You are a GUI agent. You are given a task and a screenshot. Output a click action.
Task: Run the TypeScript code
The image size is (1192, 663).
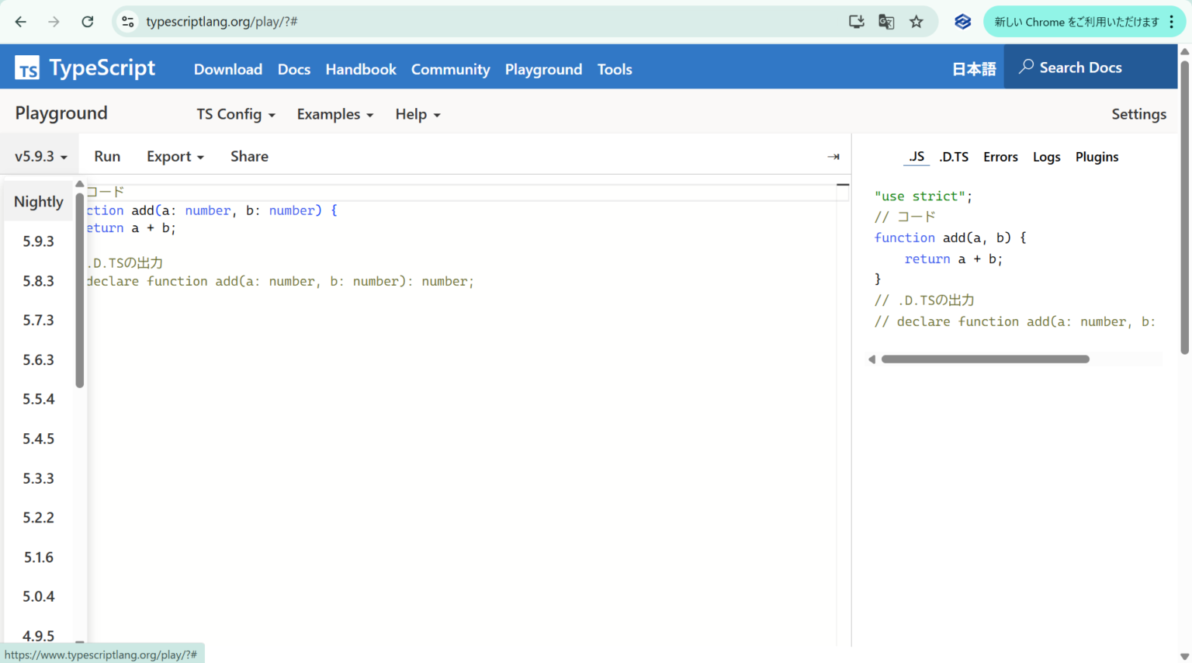tap(107, 156)
